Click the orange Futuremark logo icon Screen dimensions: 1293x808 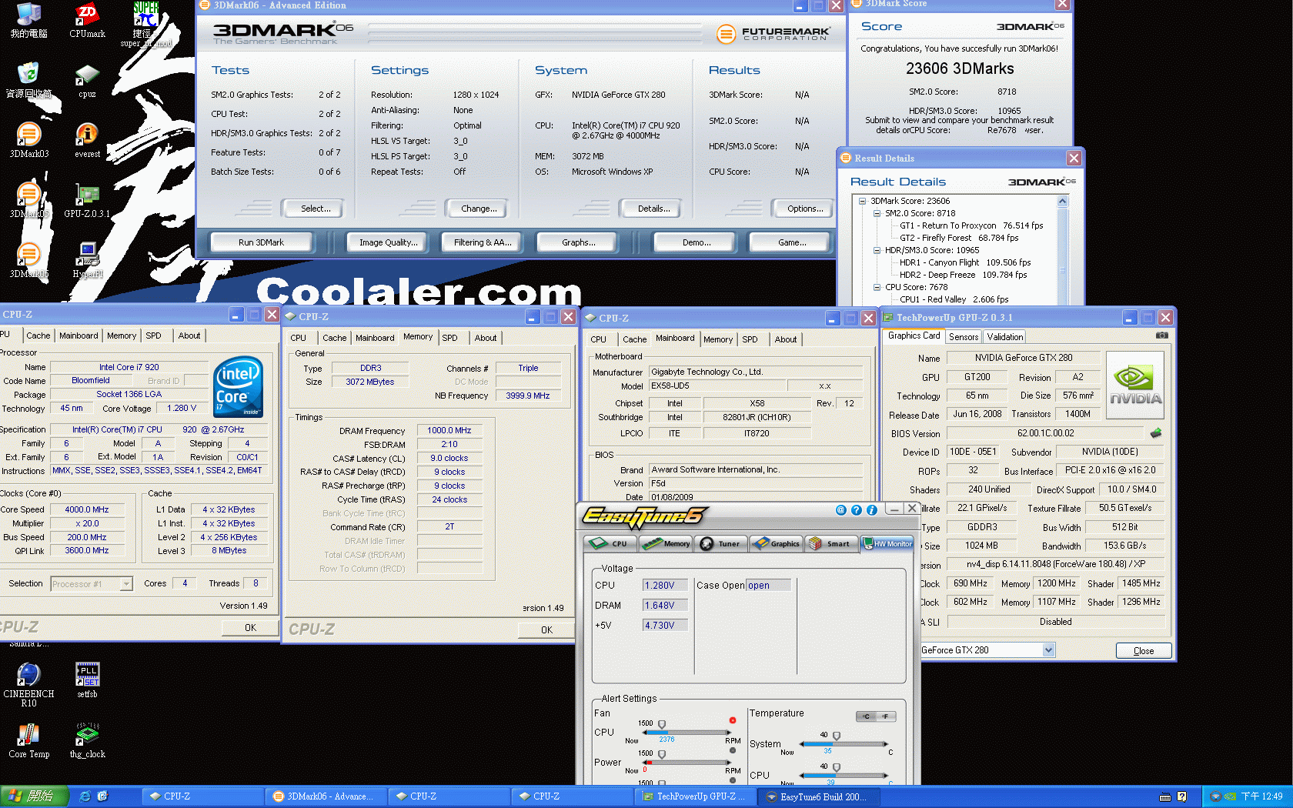click(x=726, y=34)
